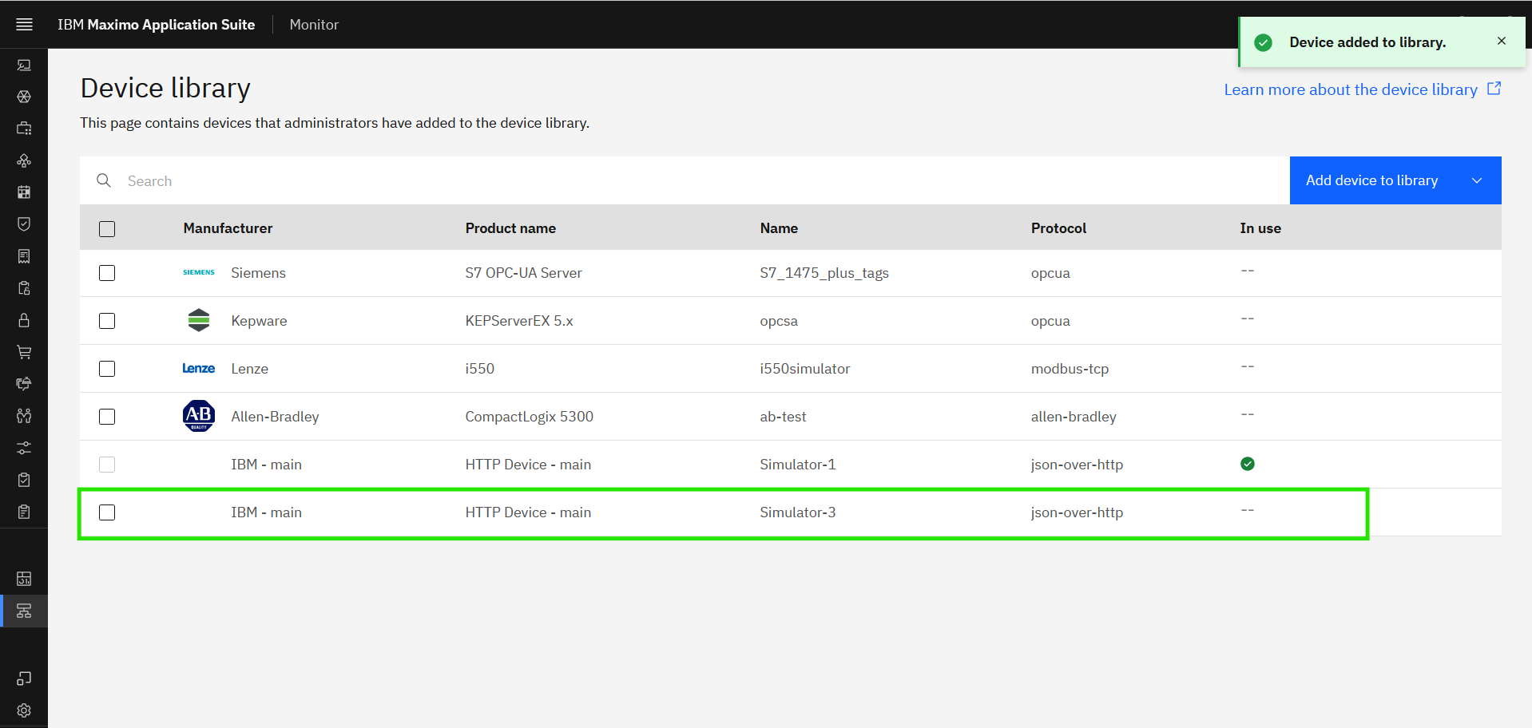The image size is (1532, 728).
Task: Click the ab-test name cell
Action: [x=783, y=417]
